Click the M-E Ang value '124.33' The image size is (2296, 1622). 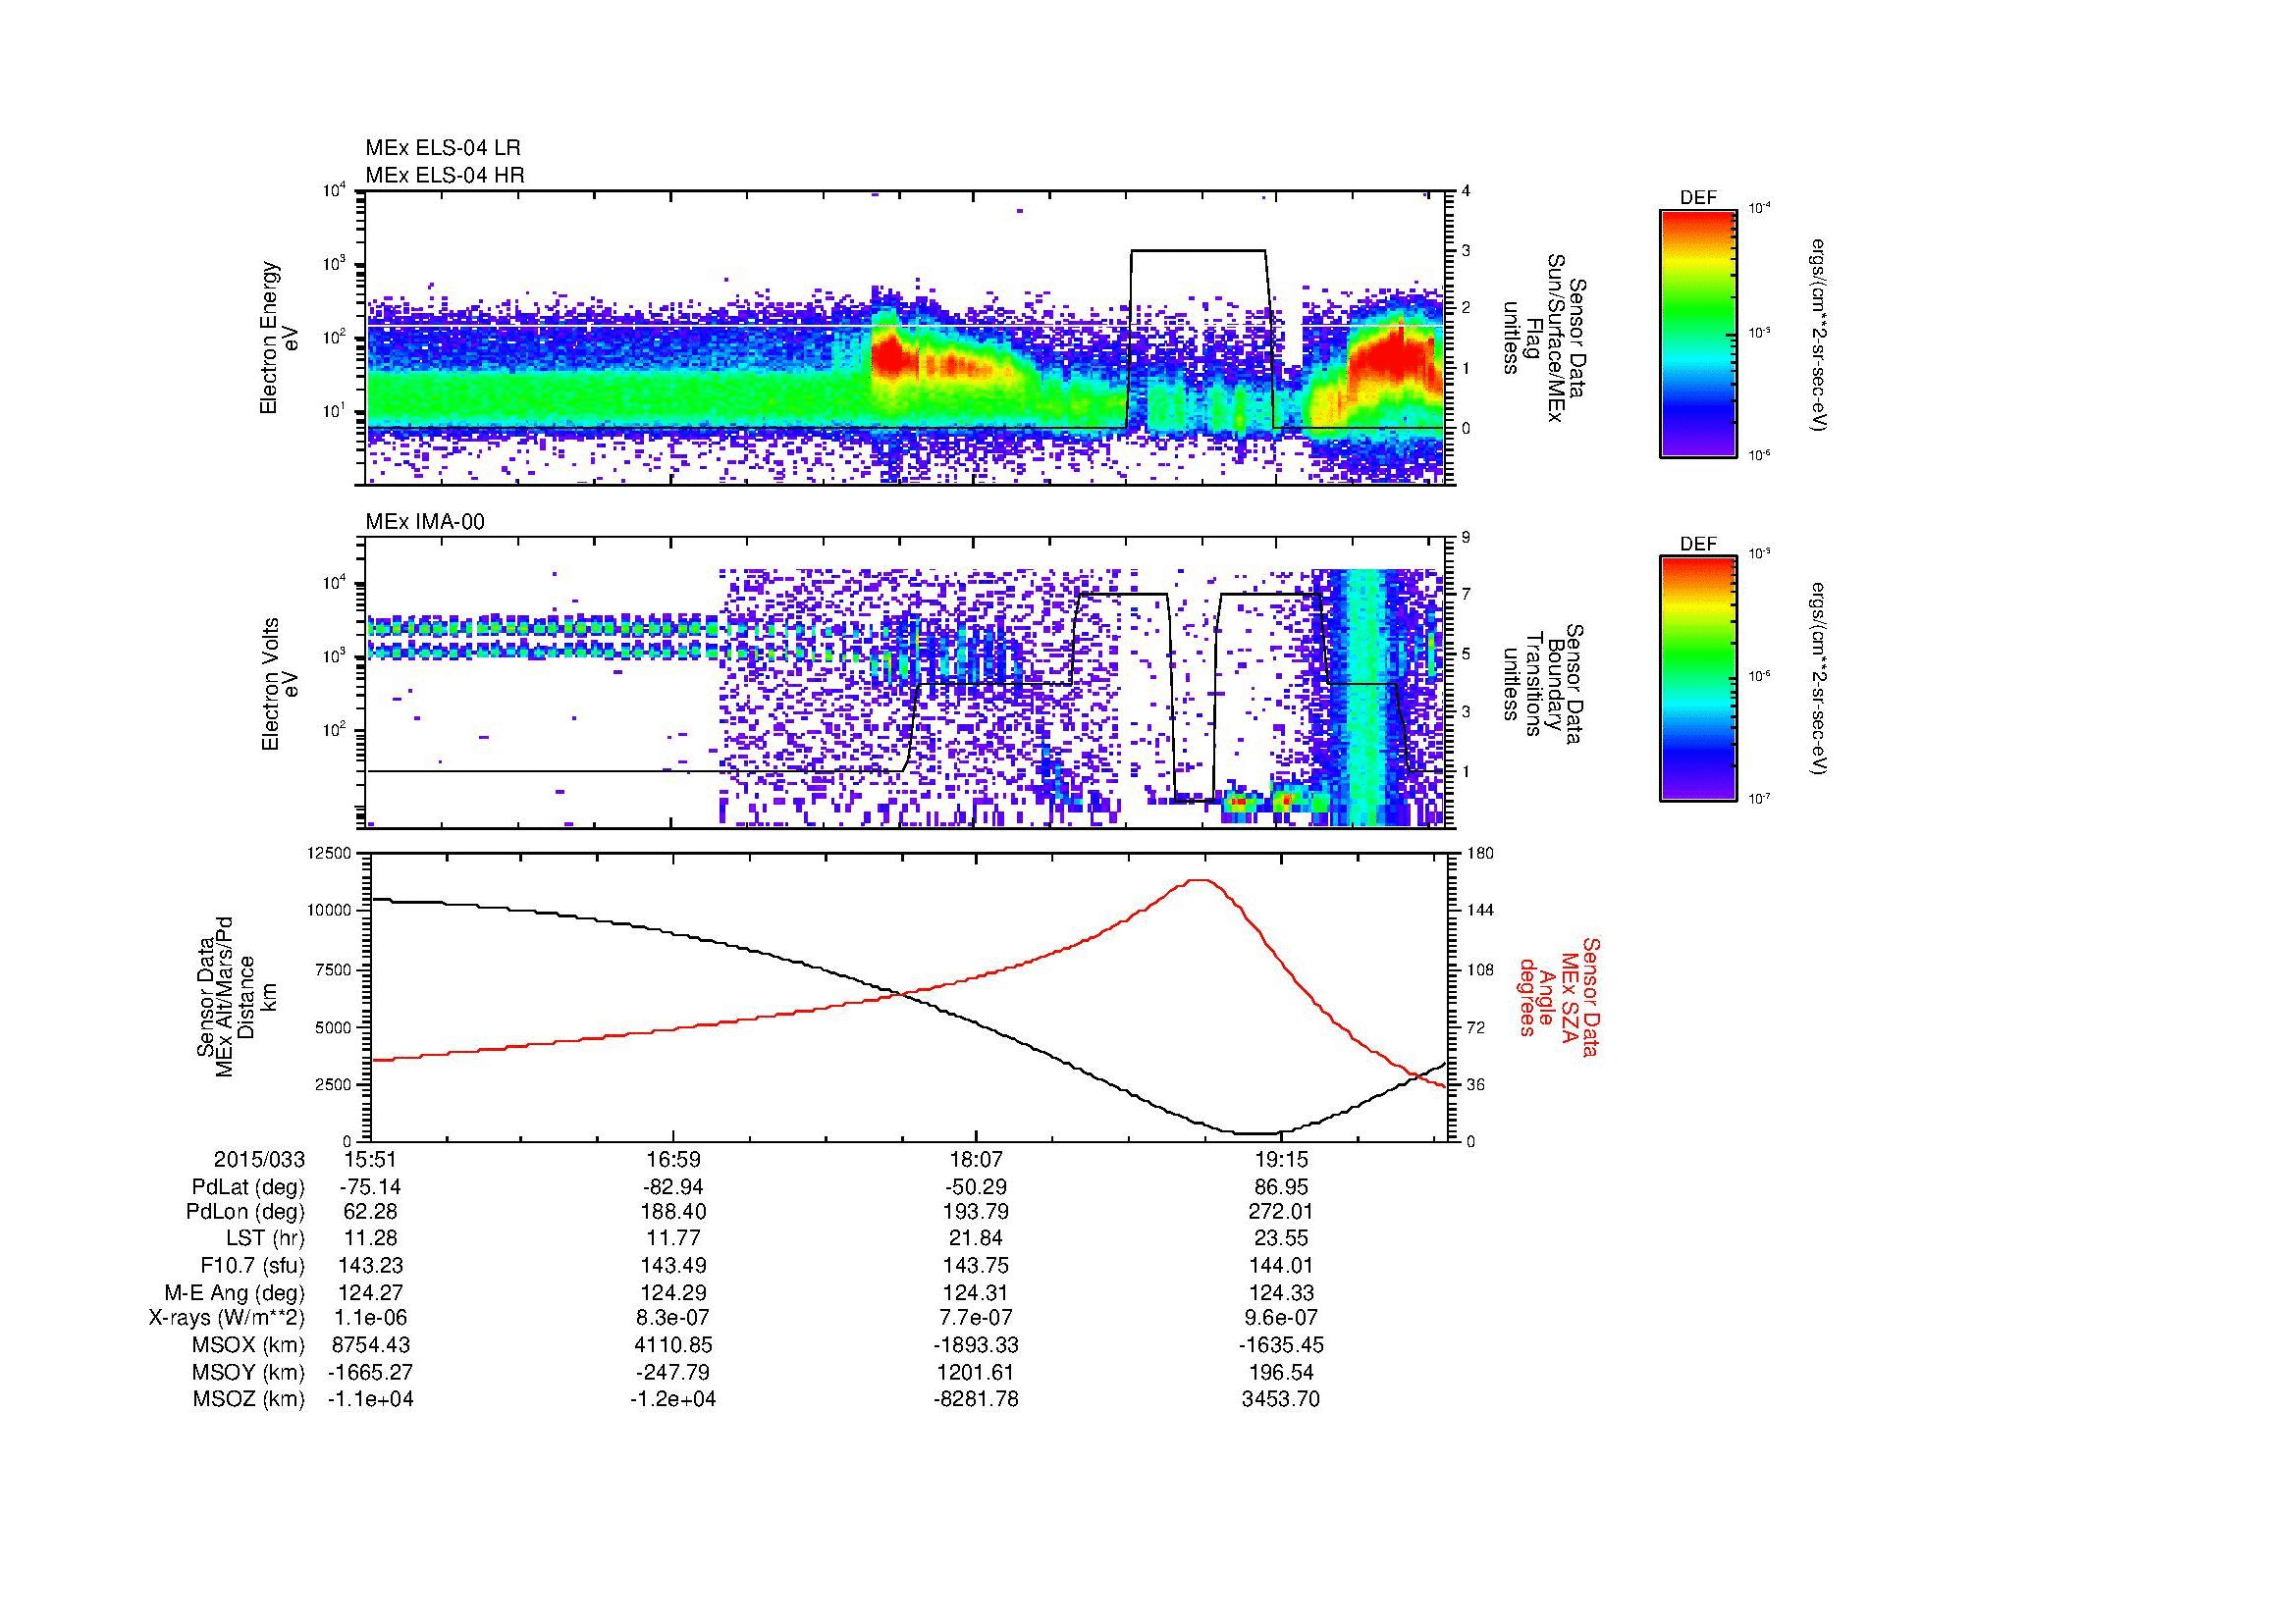pyautogui.click(x=1281, y=1293)
